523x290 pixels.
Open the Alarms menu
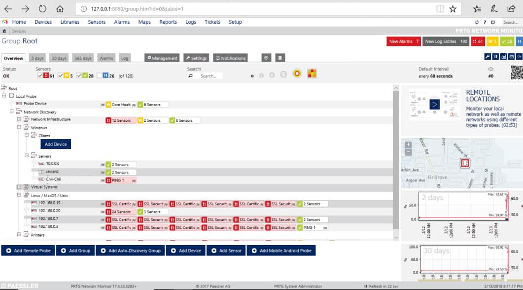[122, 22]
